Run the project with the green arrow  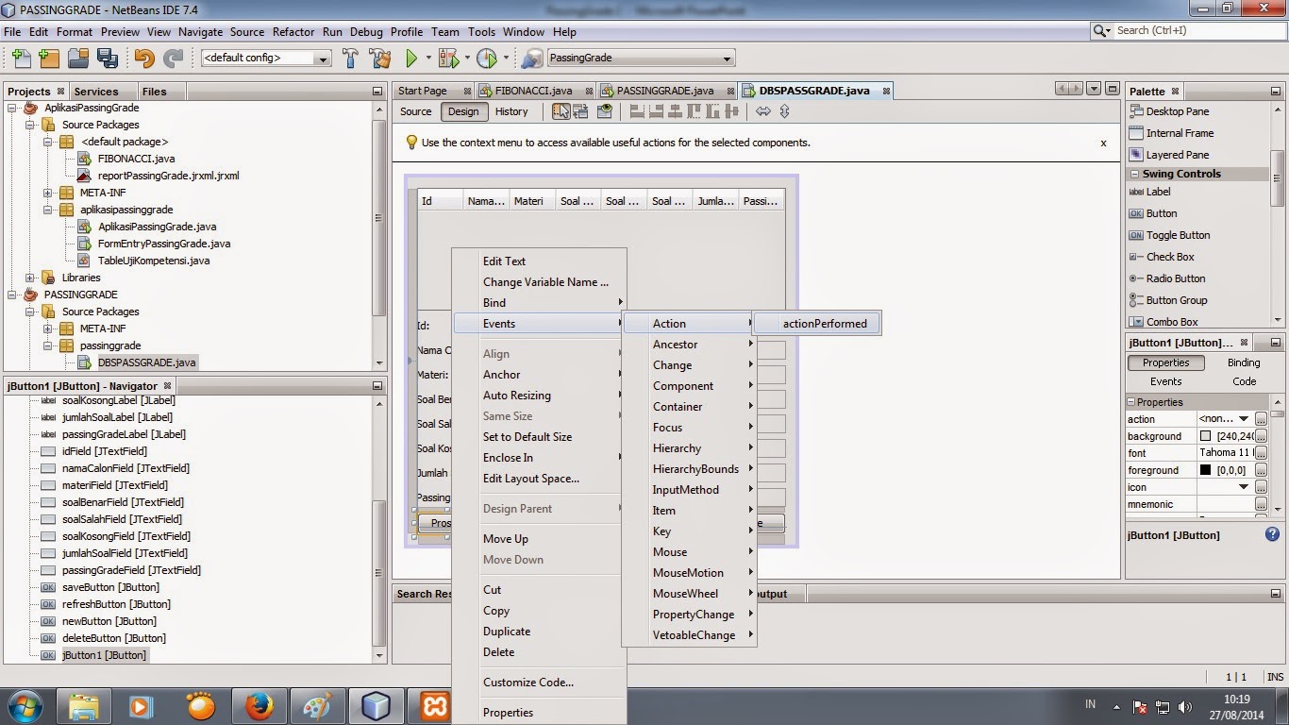[x=411, y=58]
